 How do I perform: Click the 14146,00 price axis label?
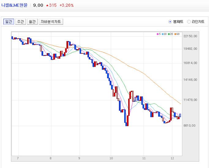click(x=190, y=80)
